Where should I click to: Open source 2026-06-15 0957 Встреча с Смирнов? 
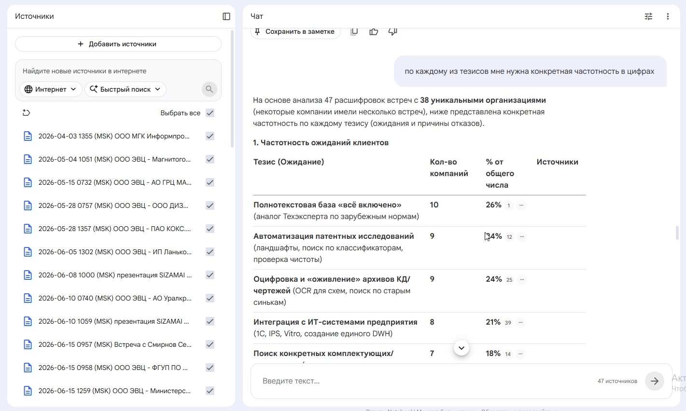coord(115,344)
